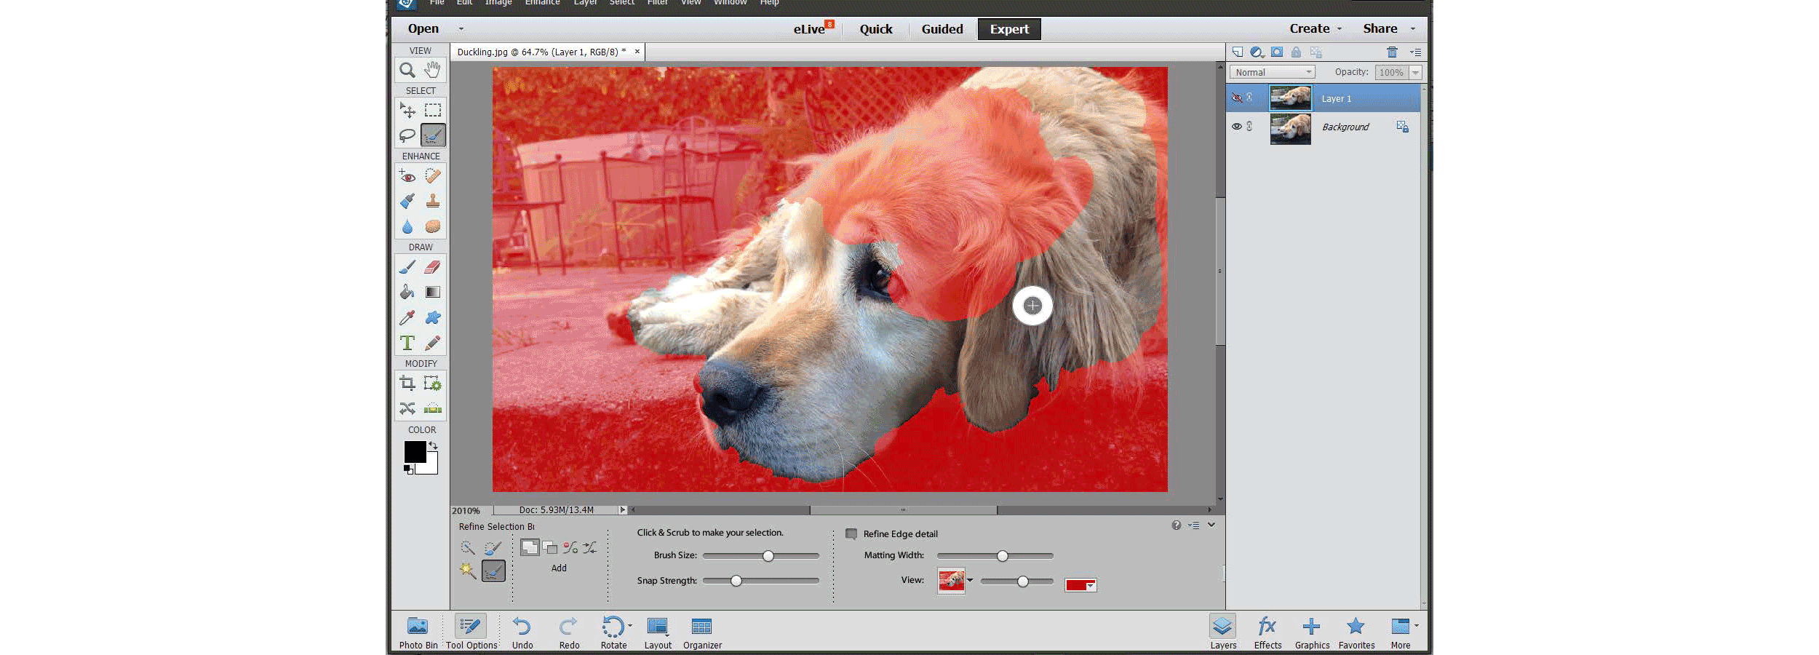Select the Eyedropper color picker tool

click(407, 317)
